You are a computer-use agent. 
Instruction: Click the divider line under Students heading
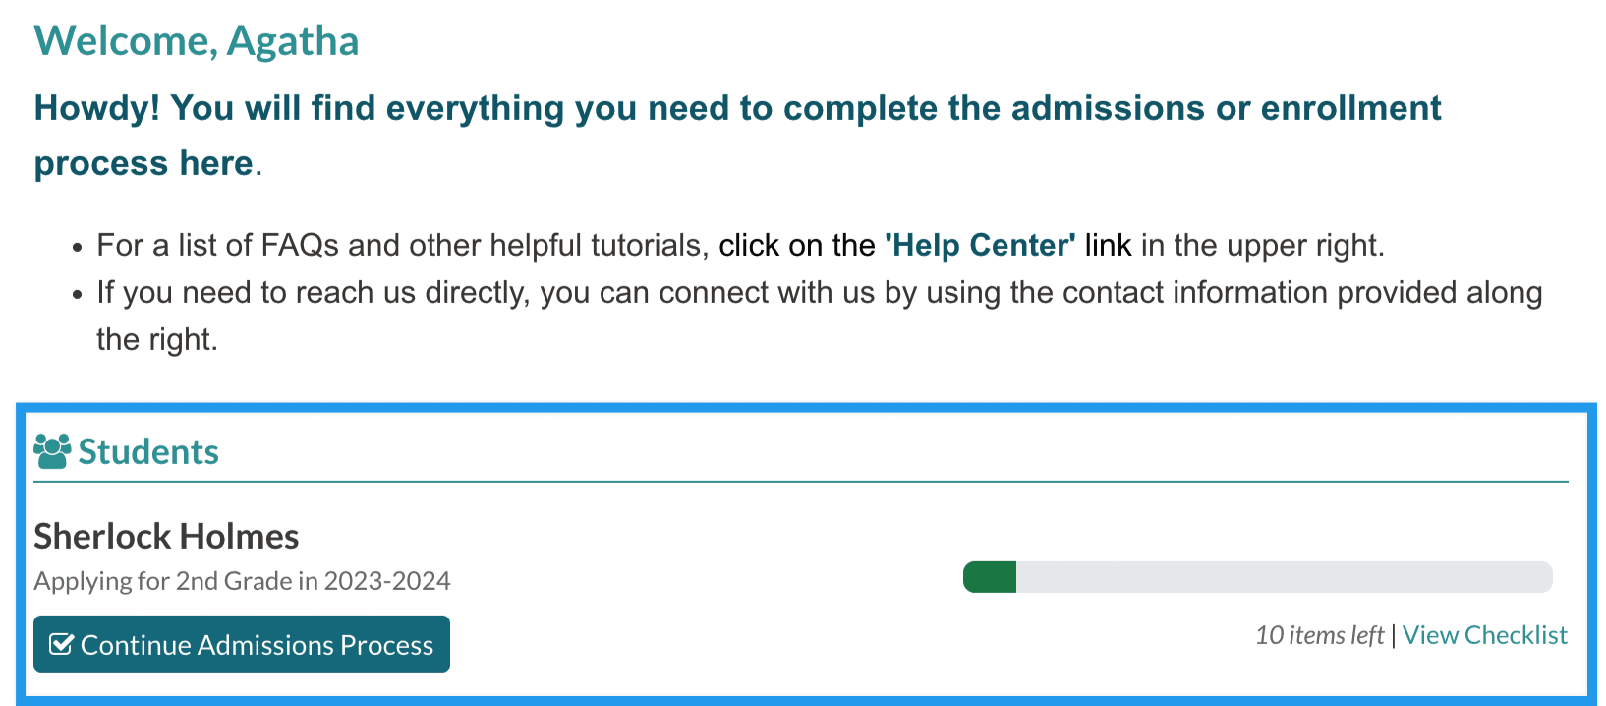click(x=800, y=482)
